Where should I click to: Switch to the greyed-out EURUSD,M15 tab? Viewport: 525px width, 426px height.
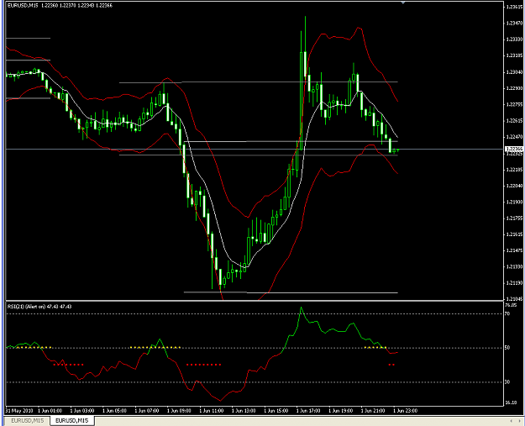coord(27,420)
